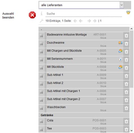
Task: Click the list scrollbar down arrow
Action: (x=131, y=130)
